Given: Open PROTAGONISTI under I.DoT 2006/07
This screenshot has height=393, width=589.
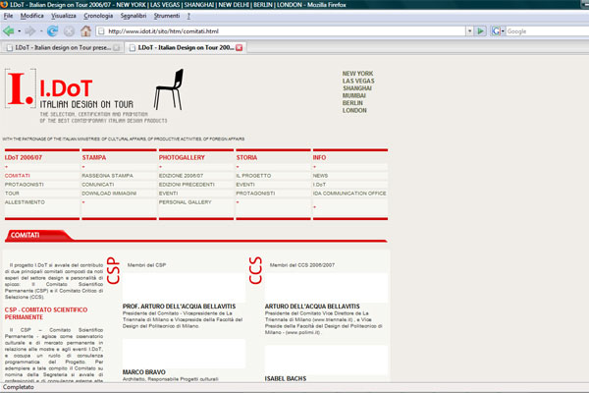Looking at the screenshot, I should click(24, 185).
